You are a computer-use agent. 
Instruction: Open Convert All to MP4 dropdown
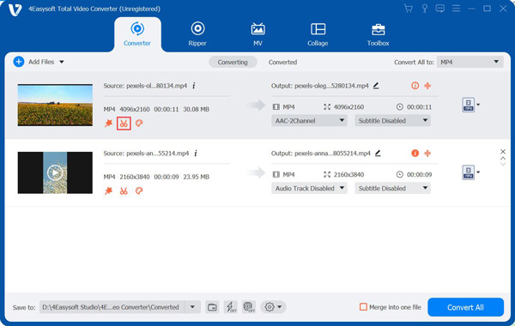coord(470,62)
